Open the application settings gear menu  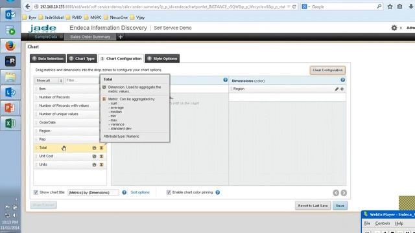tap(394, 28)
